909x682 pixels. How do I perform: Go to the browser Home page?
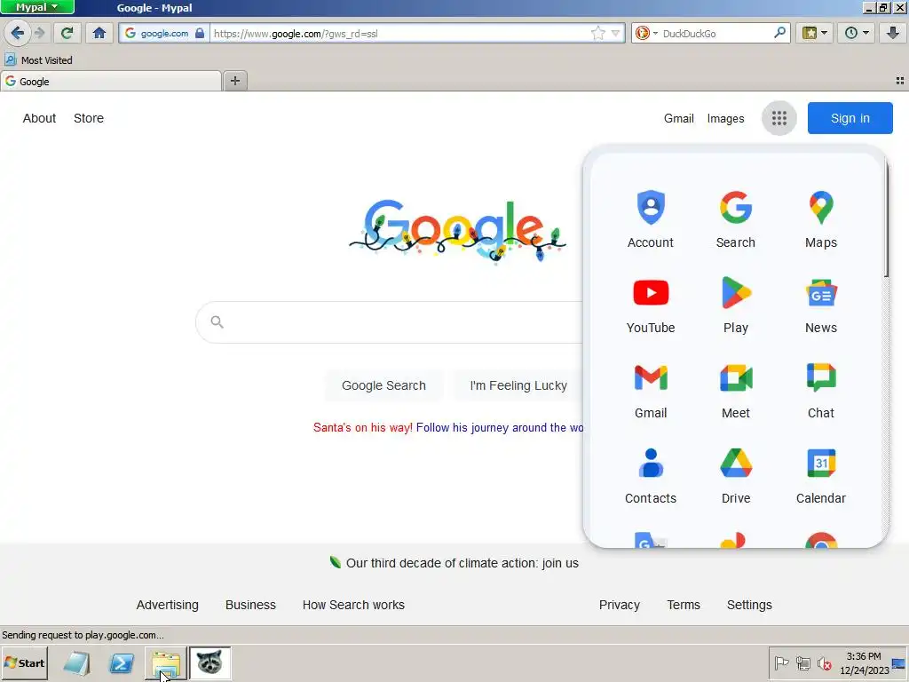(x=99, y=33)
